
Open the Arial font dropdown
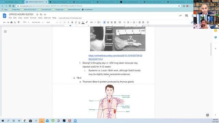(52, 22)
